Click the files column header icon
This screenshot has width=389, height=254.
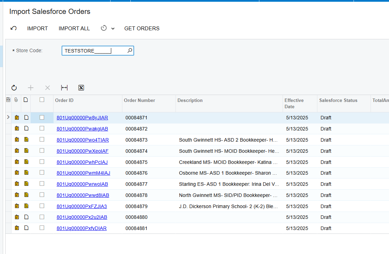pos(26,100)
